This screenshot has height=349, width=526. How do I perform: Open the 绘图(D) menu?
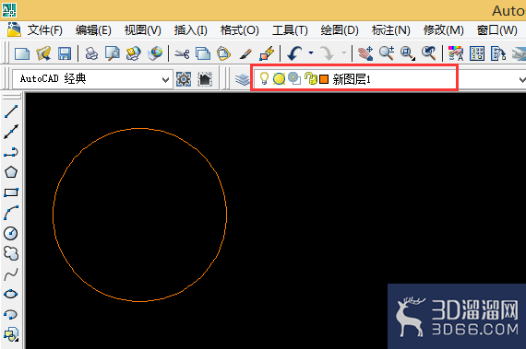point(340,30)
